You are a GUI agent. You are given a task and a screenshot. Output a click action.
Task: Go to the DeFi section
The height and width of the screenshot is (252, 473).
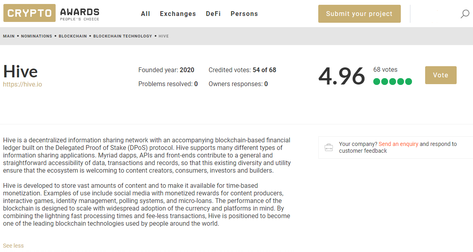(213, 14)
